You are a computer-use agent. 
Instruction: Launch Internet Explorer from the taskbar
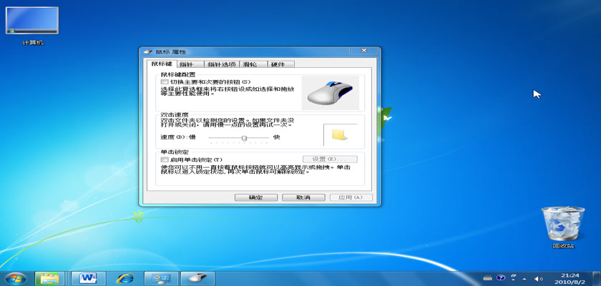coord(126,277)
